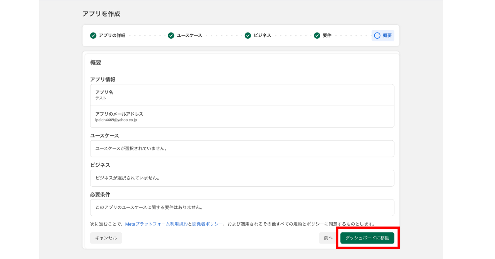Image resolution: width=495 pixels, height=259 pixels.
Task: Cancel app creation with キャンセル button
Action: (x=106, y=238)
